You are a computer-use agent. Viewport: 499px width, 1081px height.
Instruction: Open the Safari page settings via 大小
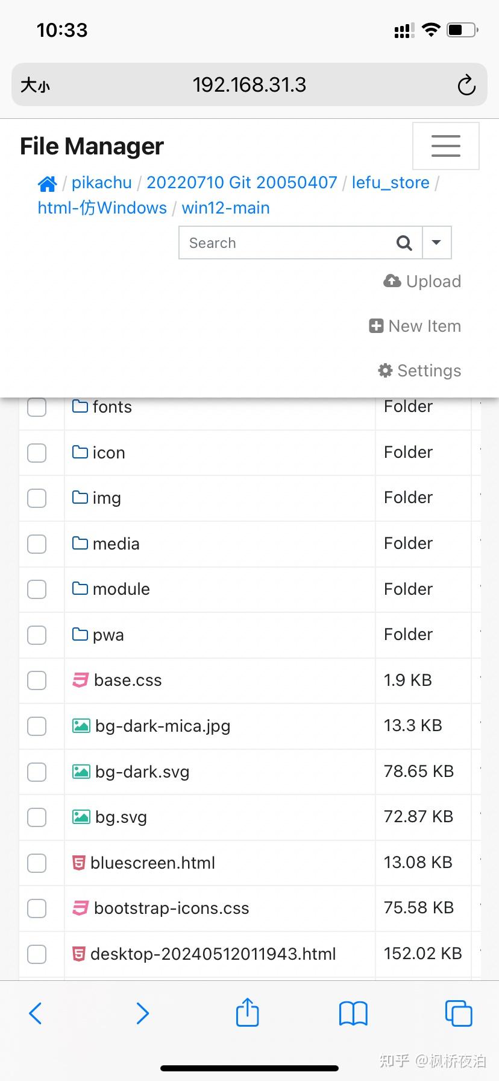(36, 84)
